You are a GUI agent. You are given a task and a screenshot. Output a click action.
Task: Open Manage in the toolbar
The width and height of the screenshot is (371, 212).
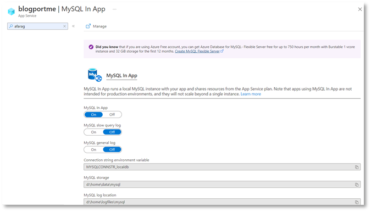pos(96,26)
